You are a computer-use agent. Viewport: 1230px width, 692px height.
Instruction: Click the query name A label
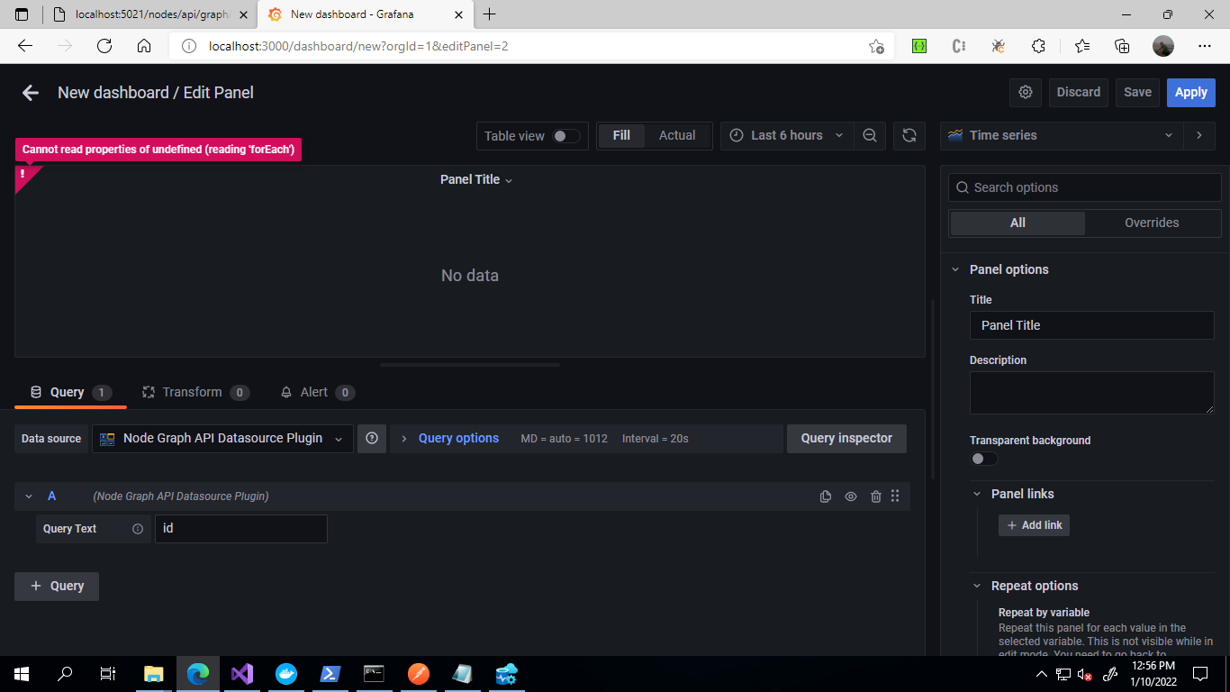[x=51, y=496]
